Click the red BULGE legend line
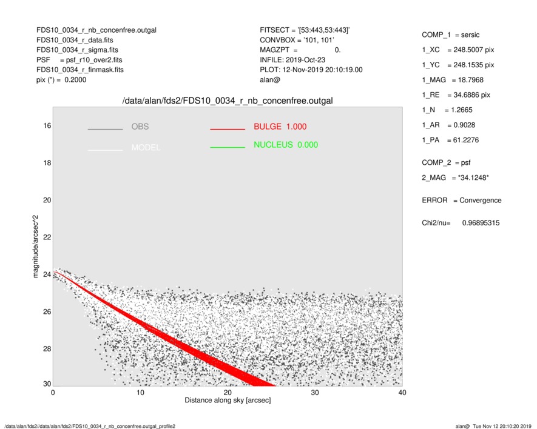This screenshot has height=429, width=537. point(227,129)
